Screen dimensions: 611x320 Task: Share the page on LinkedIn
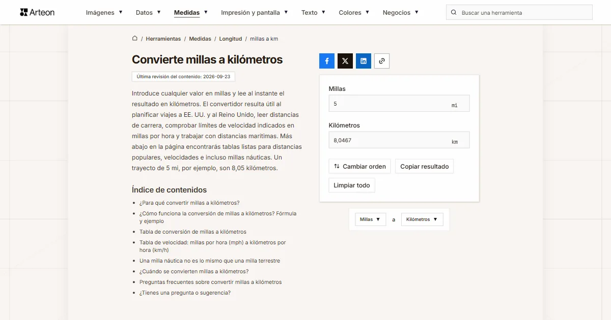point(364,61)
